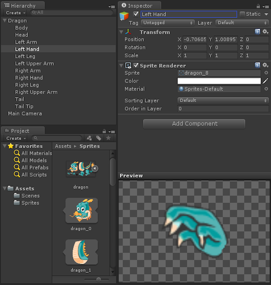Open the Inspector panel options menu

click(x=266, y=7)
